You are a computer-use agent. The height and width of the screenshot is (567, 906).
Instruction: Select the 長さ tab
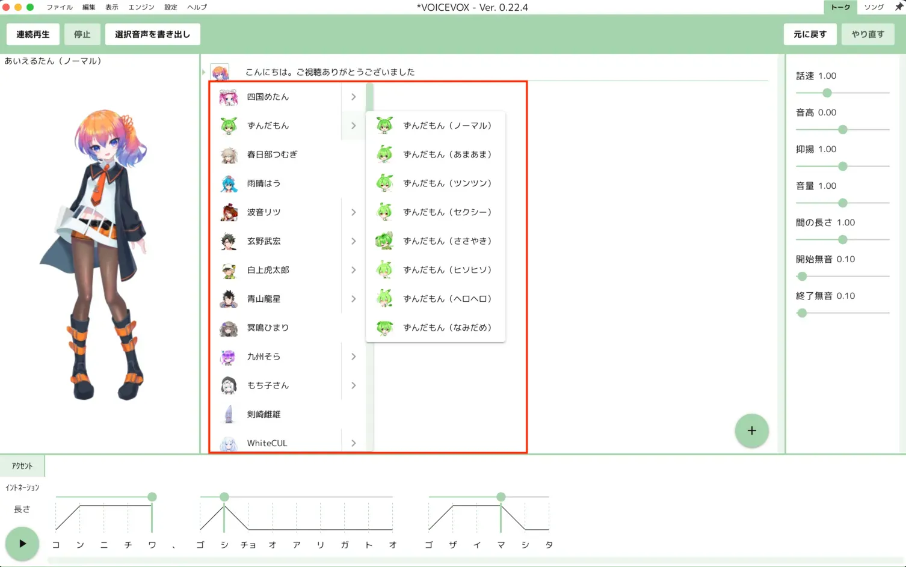(22, 509)
